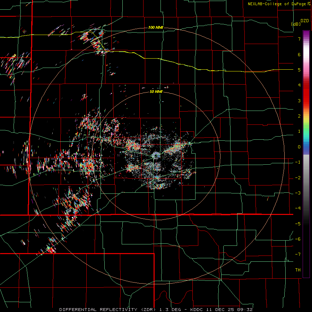This screenshot has height=312, width=312.
Task: Click the "6" value on the ZDR scale
Action: [299, 54]
